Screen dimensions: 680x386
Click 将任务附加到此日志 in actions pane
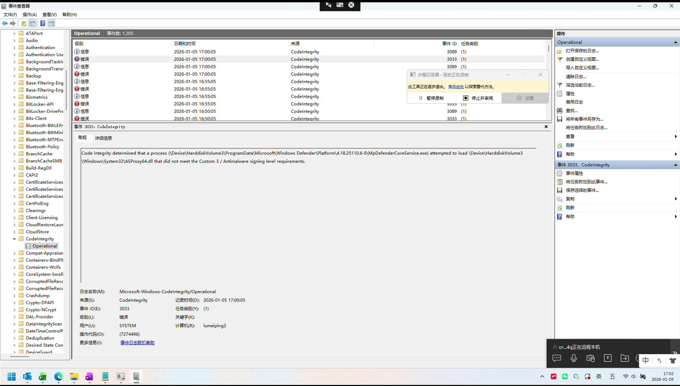point(586,128)
